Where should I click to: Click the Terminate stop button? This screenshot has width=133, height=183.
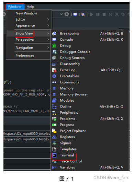(x=104, y=14)
